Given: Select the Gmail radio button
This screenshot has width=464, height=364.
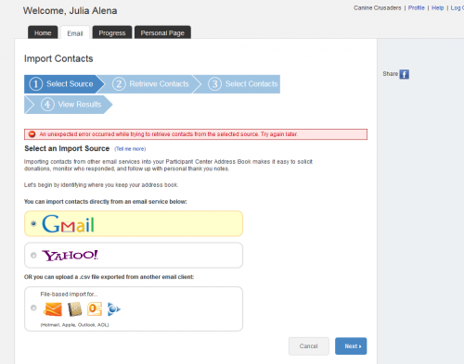Looking at the screenshot, I should tap(33, 223).
